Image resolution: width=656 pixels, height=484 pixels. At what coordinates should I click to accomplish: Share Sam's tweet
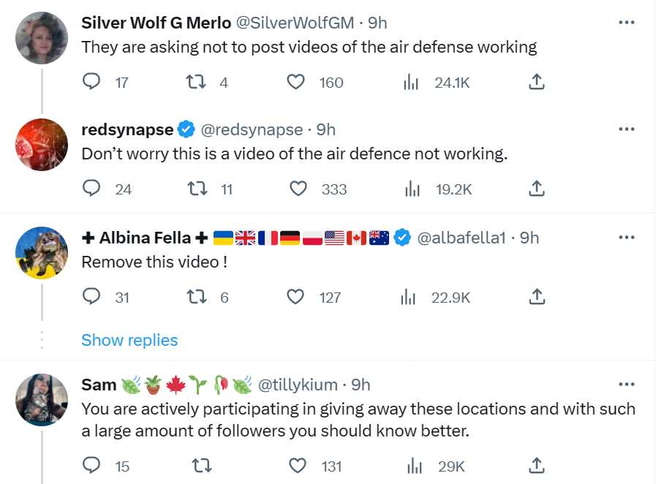coord(536,466)
